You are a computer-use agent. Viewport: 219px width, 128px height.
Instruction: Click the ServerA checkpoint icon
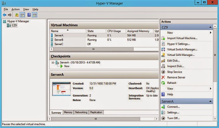click(57, 63)
